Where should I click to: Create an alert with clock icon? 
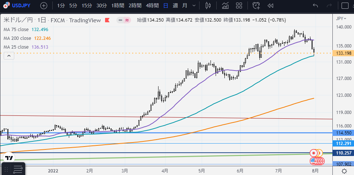[256, 5]
